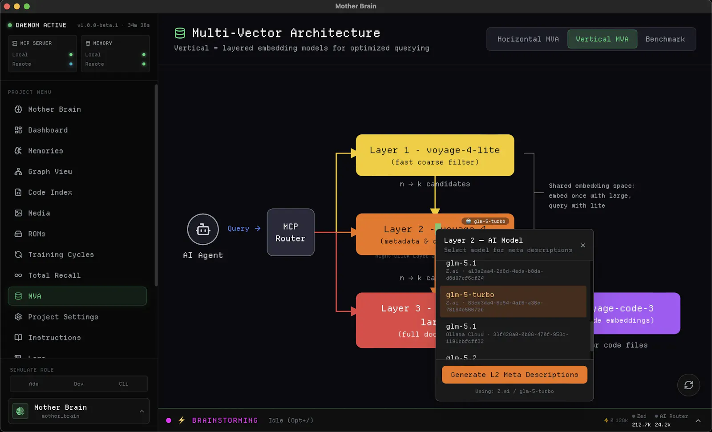712x432 pixels.
Task: Click the Using: Z.ai / glm-5-turbo text
Action: click(x=514, y=392)
